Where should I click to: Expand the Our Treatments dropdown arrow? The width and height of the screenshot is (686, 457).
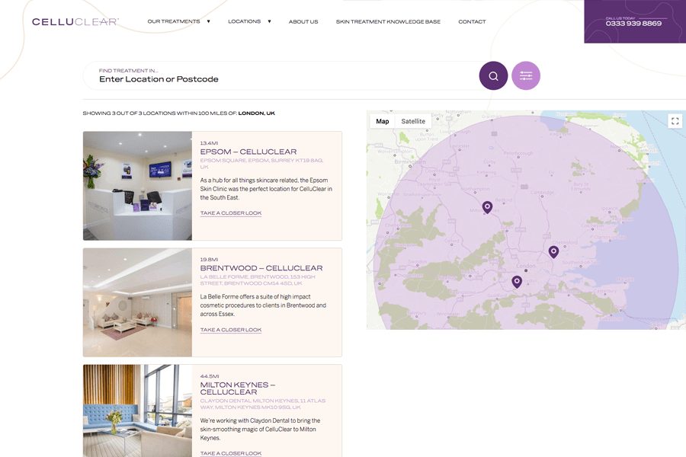pos(208,21)
